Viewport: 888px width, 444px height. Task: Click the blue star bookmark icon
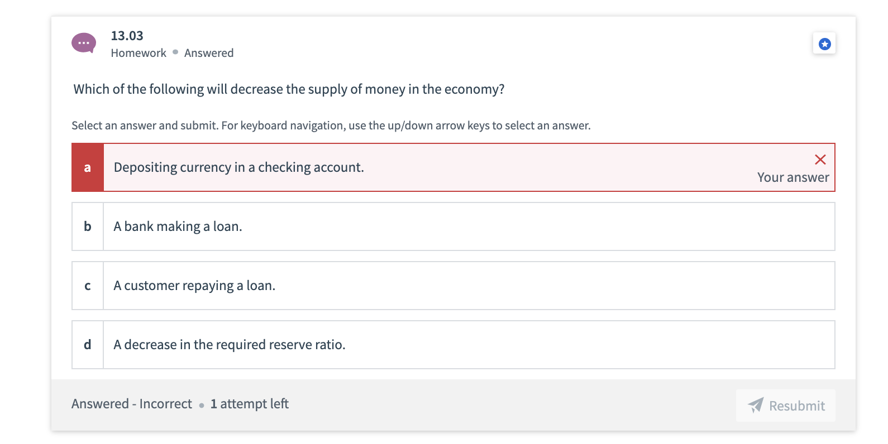(x=824, y=44)
